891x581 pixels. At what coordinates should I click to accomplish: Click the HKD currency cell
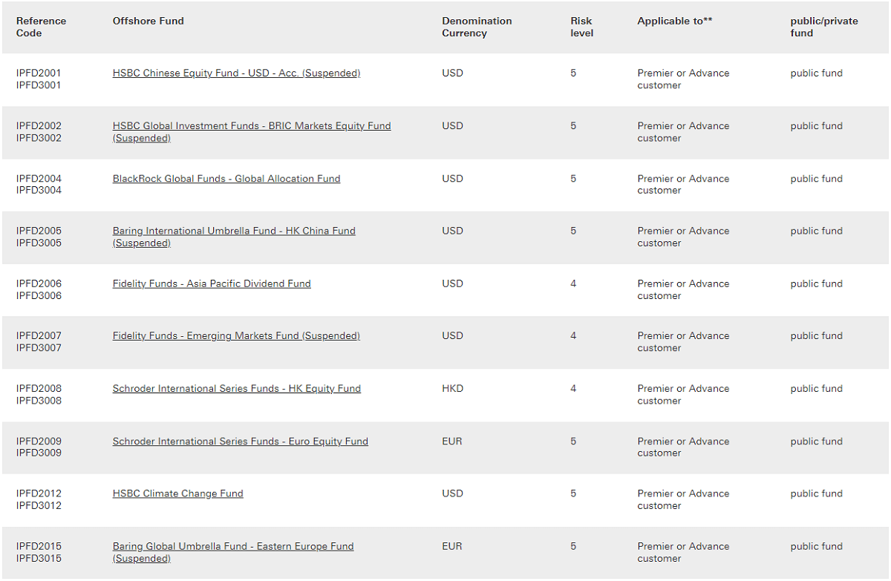tap(452, 389)
